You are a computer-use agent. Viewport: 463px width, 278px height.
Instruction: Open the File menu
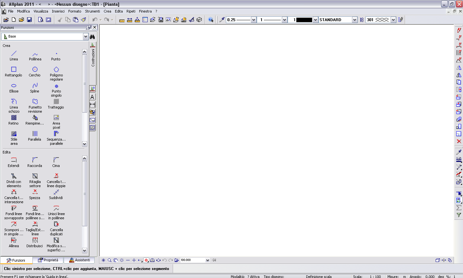tap(11, 11)
